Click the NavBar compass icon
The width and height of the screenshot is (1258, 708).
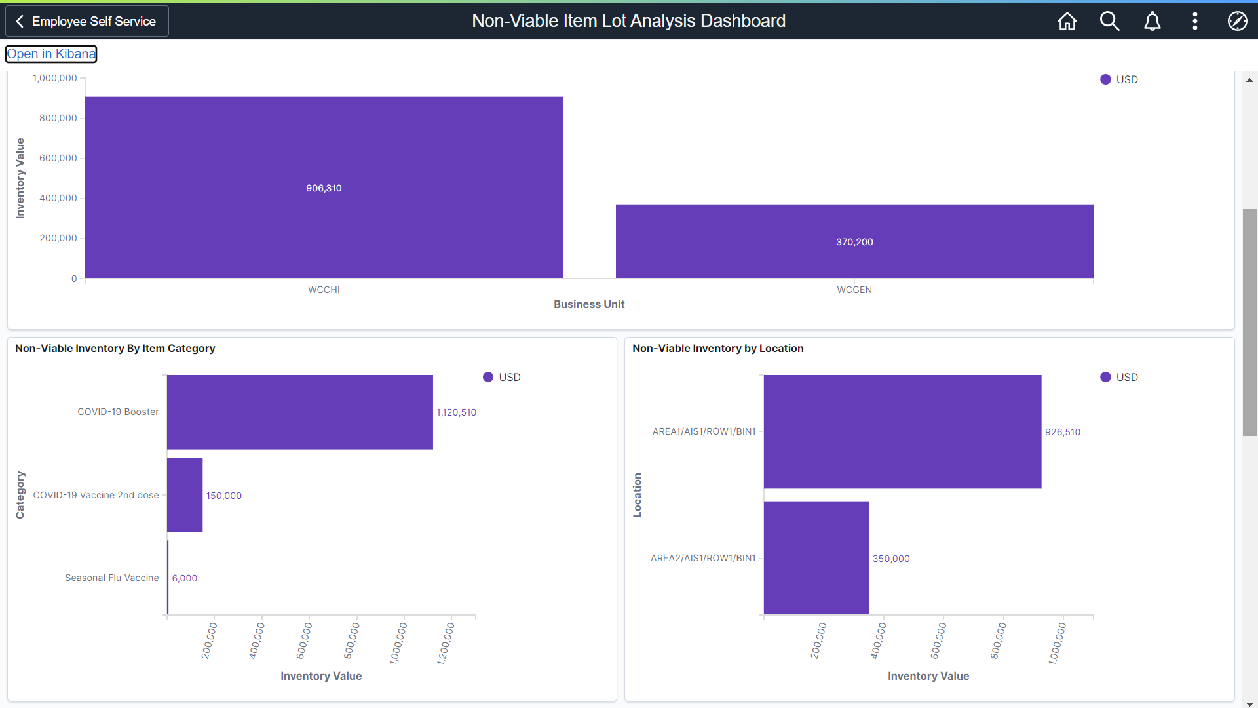(x=1237, y=21)
